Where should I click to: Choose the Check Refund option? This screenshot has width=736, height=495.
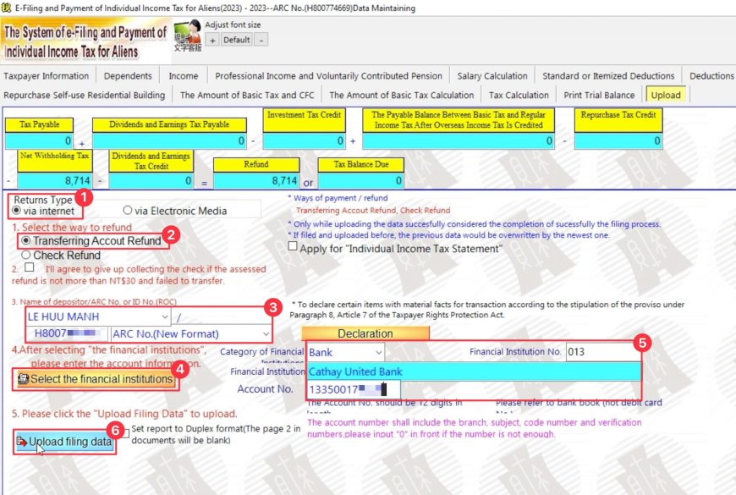click(61, 255)
